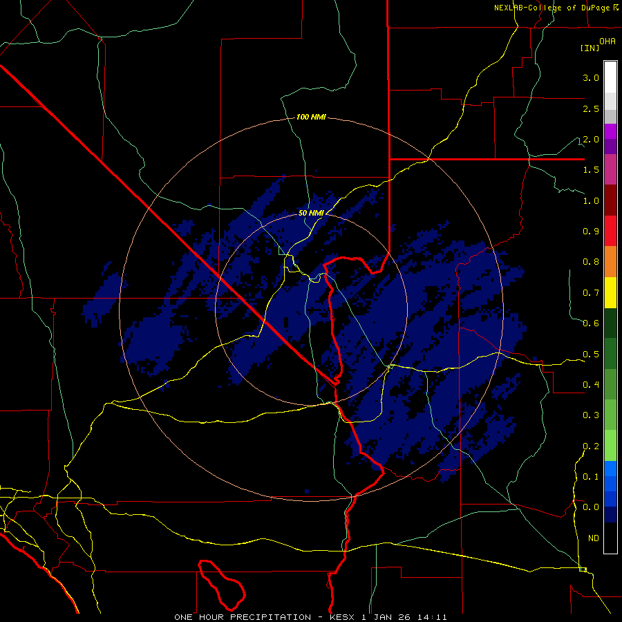This screenshot has width=622, height=622.
Task: Pick the white swatch beside 3.0
Action: [x=610, y=77]
